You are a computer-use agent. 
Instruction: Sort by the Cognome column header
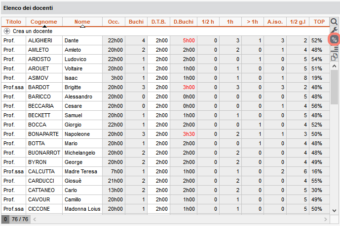click(x=44, y=22)
